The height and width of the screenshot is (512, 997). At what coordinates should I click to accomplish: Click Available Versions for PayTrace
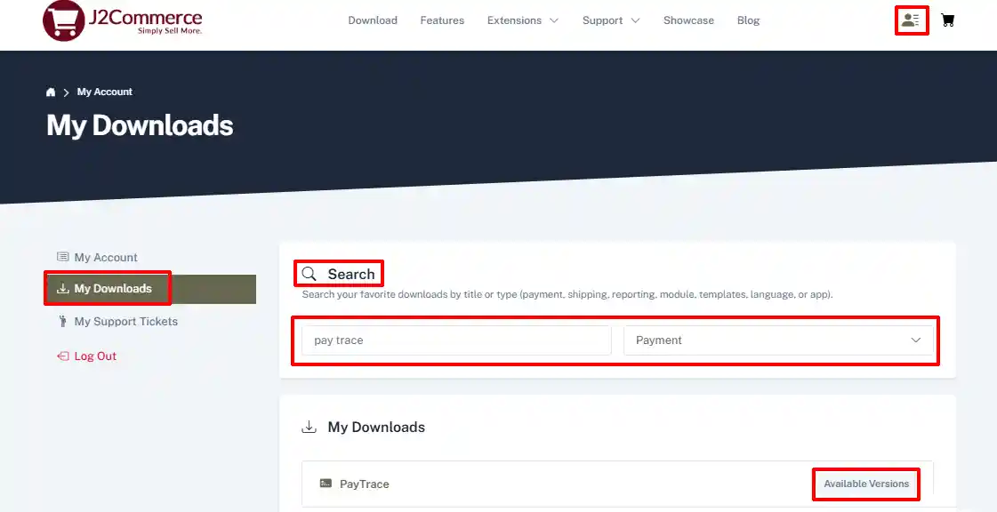tap(866, 484)
